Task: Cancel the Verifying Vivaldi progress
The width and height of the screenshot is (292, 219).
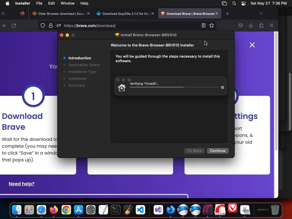Action: pos(222,87)
